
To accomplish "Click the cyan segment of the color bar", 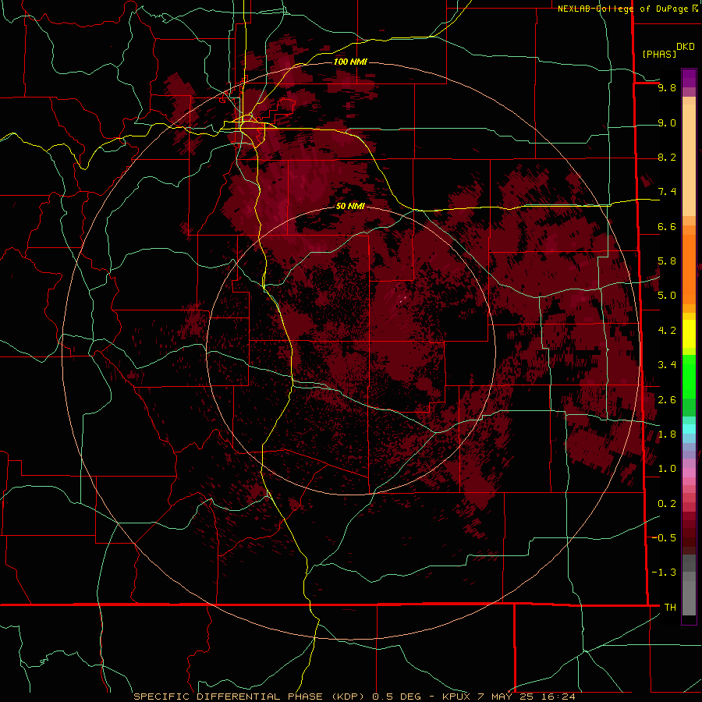I will point(689,429).
